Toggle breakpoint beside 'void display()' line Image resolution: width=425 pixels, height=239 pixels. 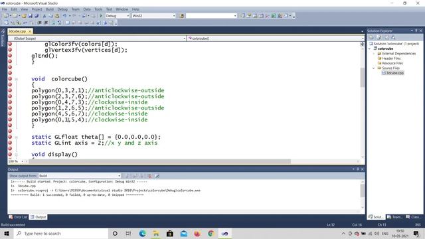(10, 154)
